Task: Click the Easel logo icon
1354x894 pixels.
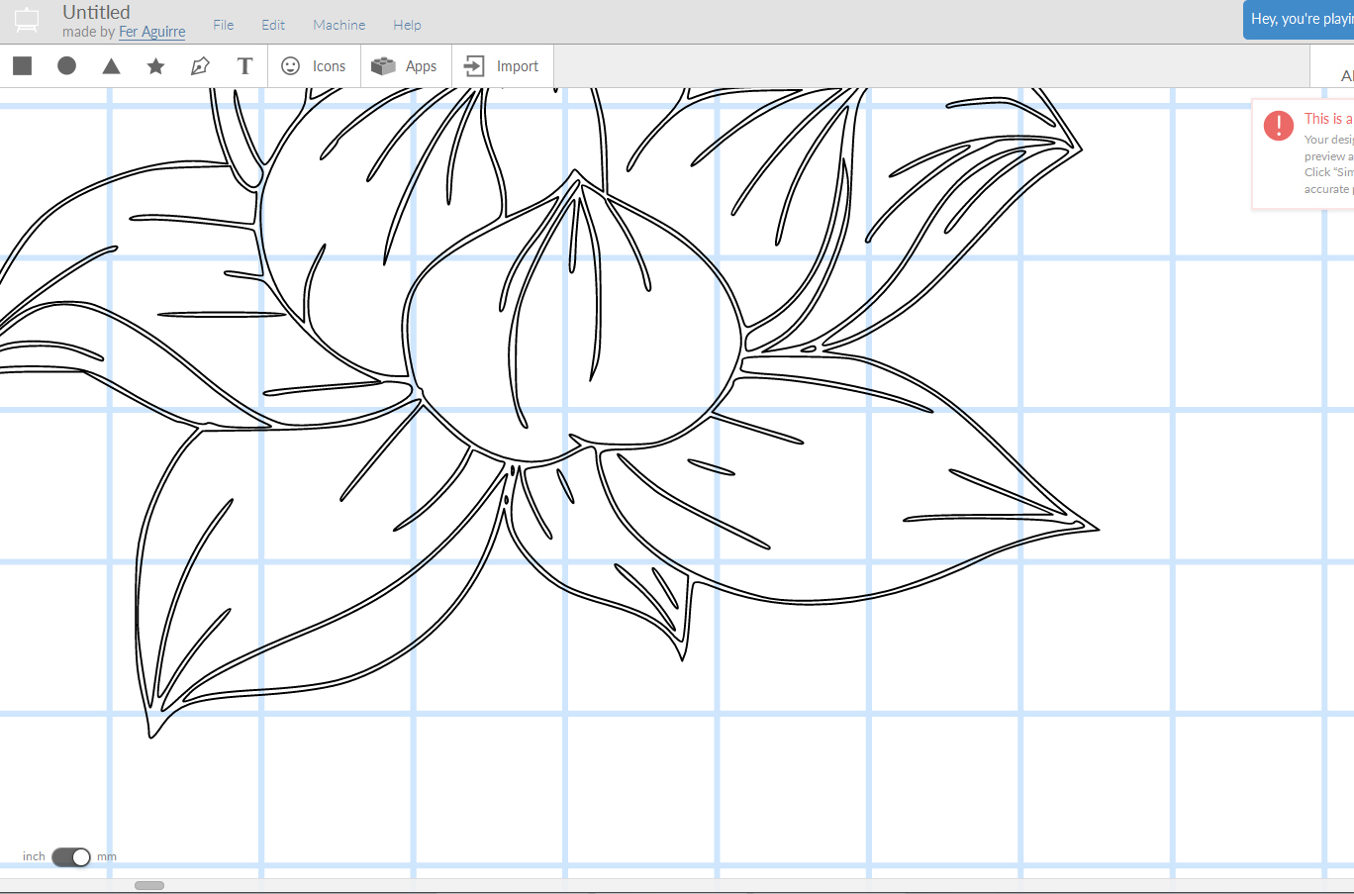Action: 27,20
